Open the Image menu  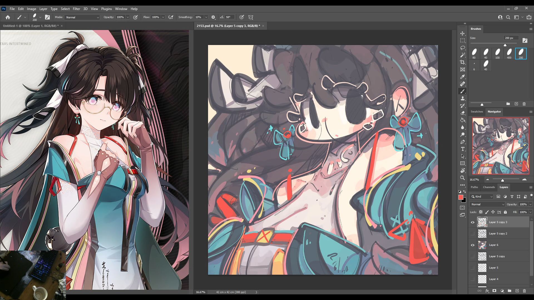pos(31,9)
